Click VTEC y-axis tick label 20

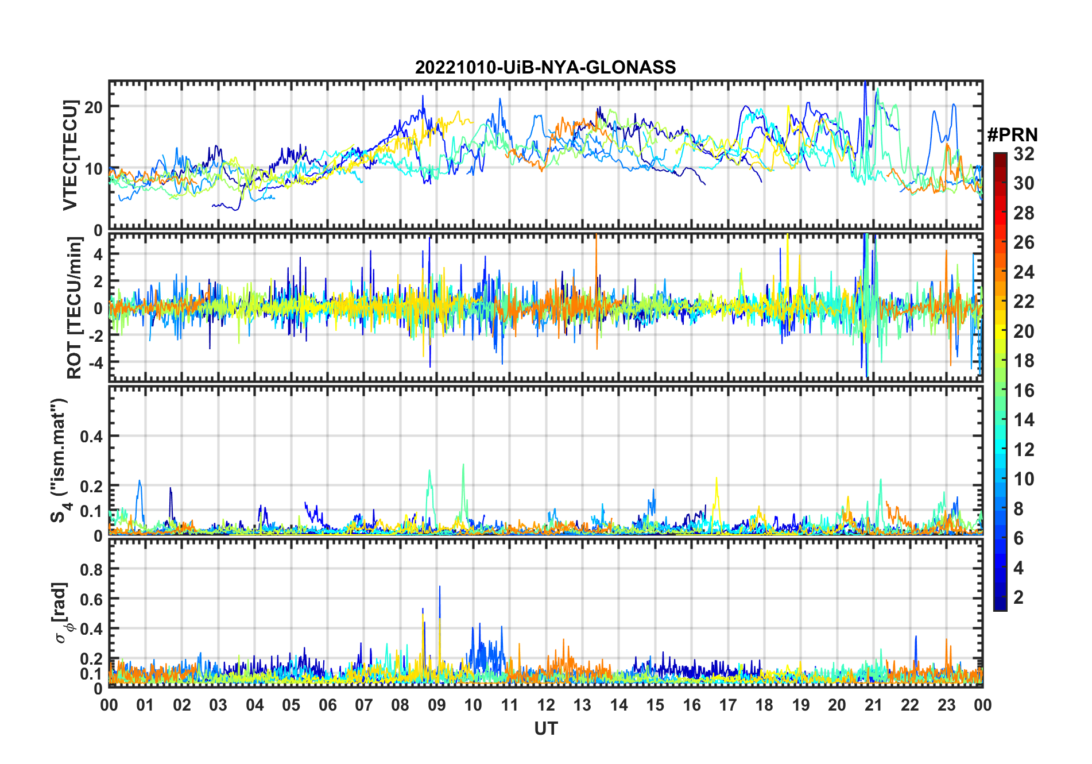click(x=94, y=107)
